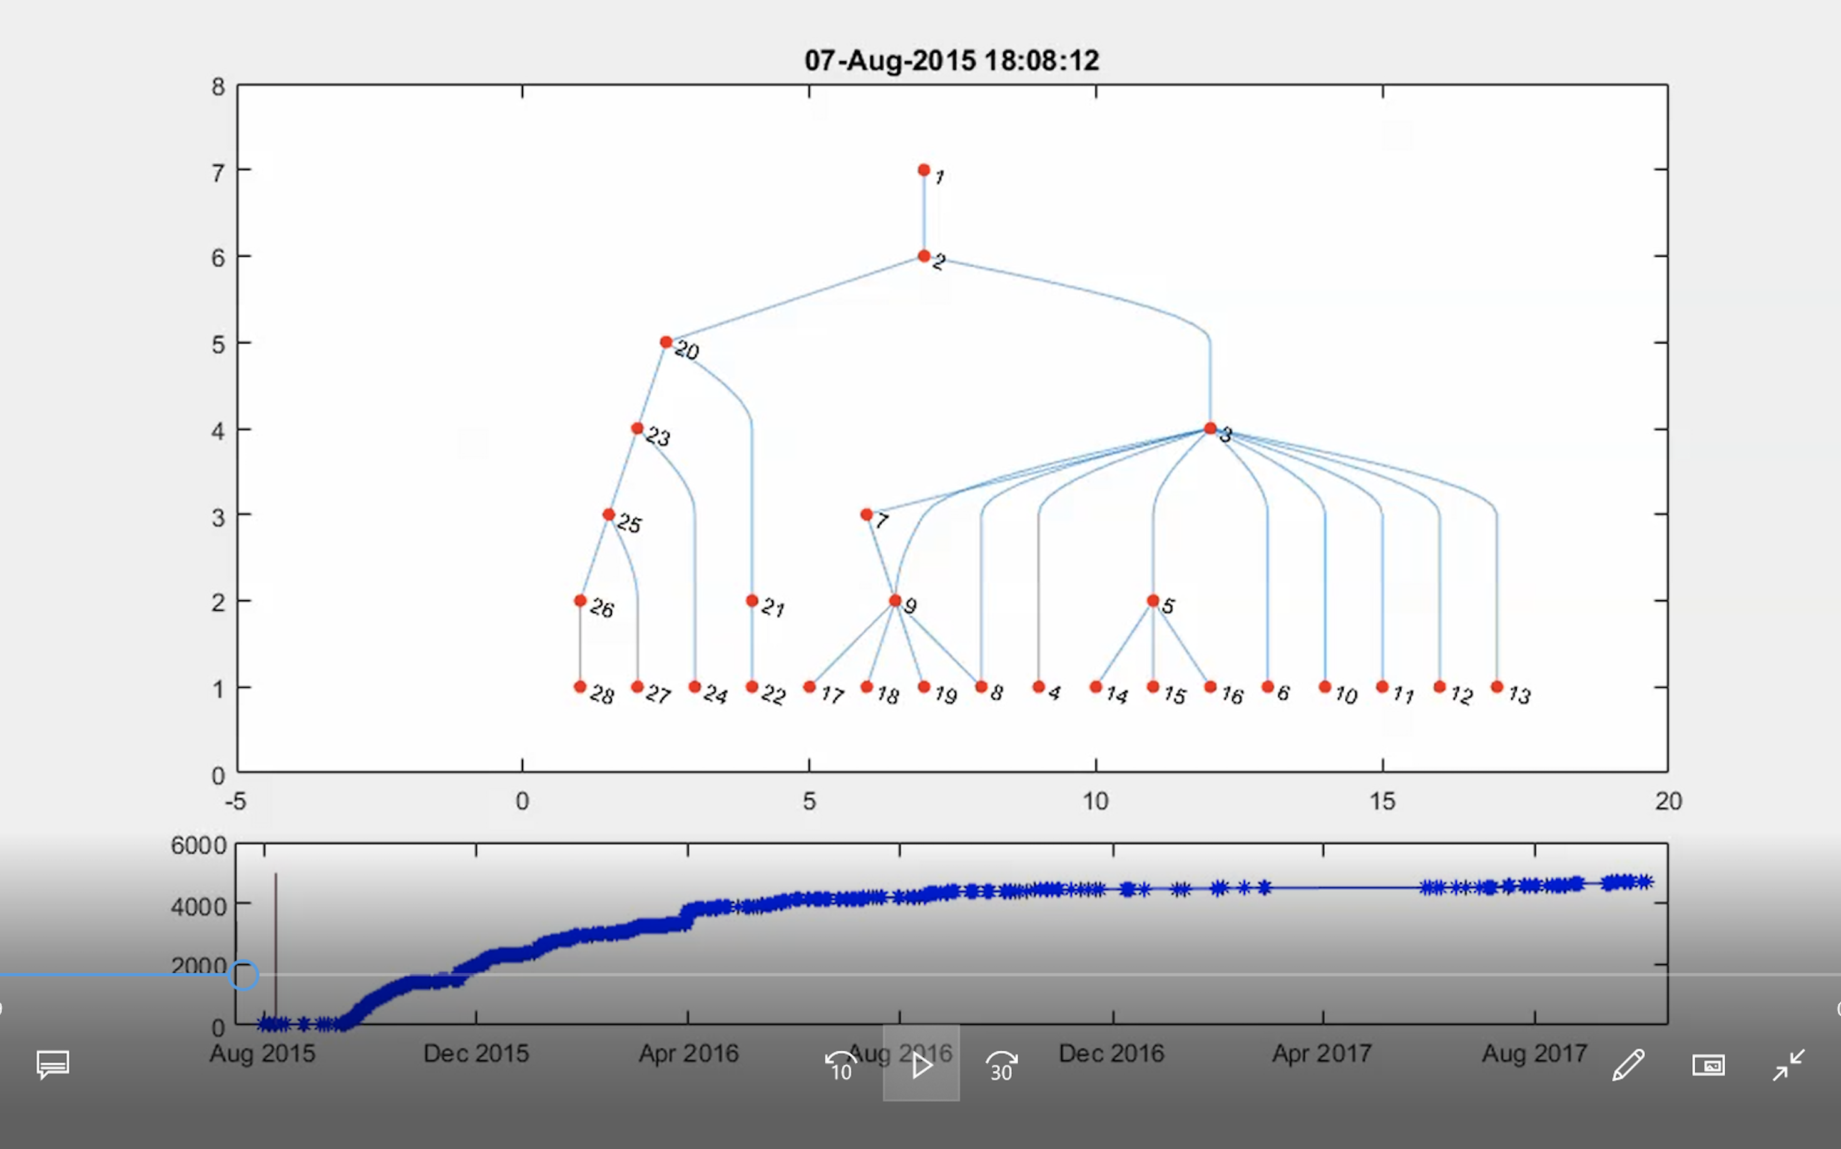Viewport: 1841px width, 1149px height.
Task: Click the pencil edit icon
Action: tap(1628, 1065)
